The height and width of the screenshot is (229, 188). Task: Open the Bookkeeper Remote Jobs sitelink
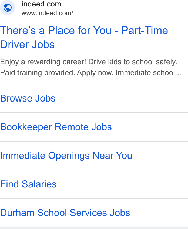pos(56,127)
